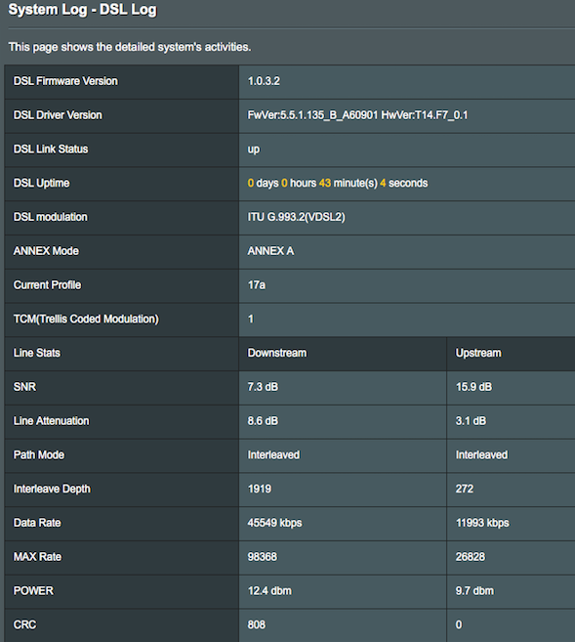The width and height of the screenshot is (575, 642).
Task: Click the upstream MAX Rate 26828
Action: [471, 557]
